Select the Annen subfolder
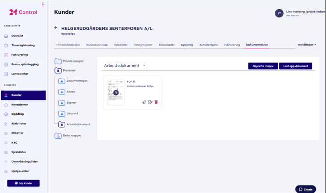Screen dimensions: 326x193 click(x=67, y=92)
